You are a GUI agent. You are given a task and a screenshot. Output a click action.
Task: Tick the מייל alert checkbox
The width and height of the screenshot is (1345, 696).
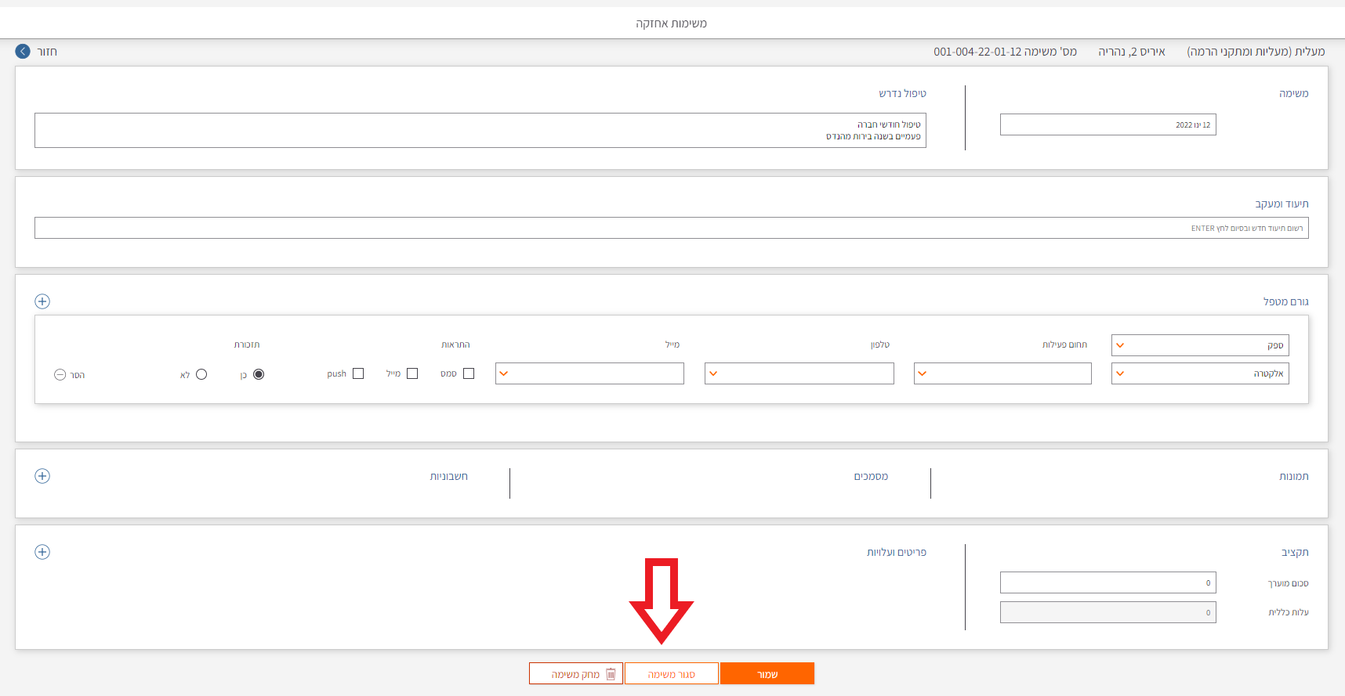click(412, 373)
